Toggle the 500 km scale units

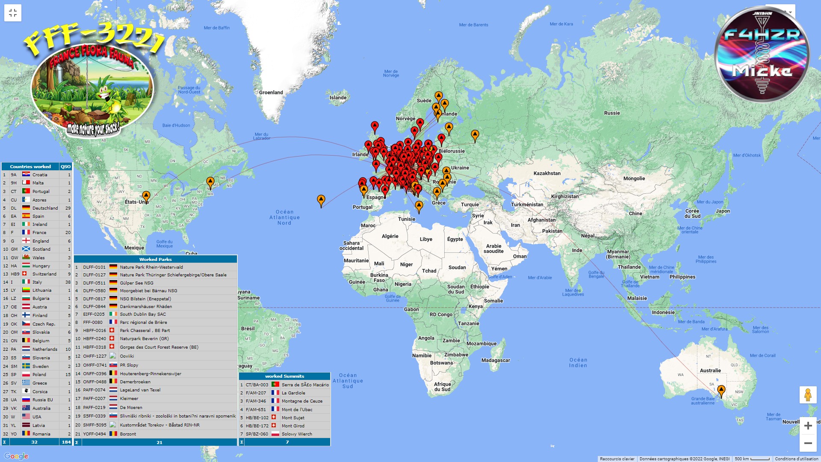752,459
